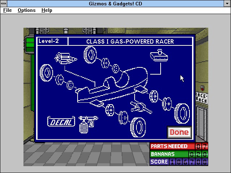Open the File menu
Viewport: 231px width, 173px height.
[x=8, y=10]
